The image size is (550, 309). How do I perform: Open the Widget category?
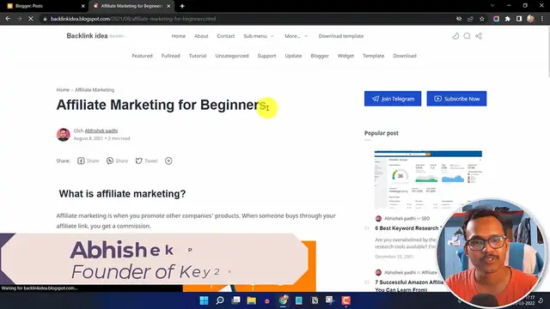[345, 56]
